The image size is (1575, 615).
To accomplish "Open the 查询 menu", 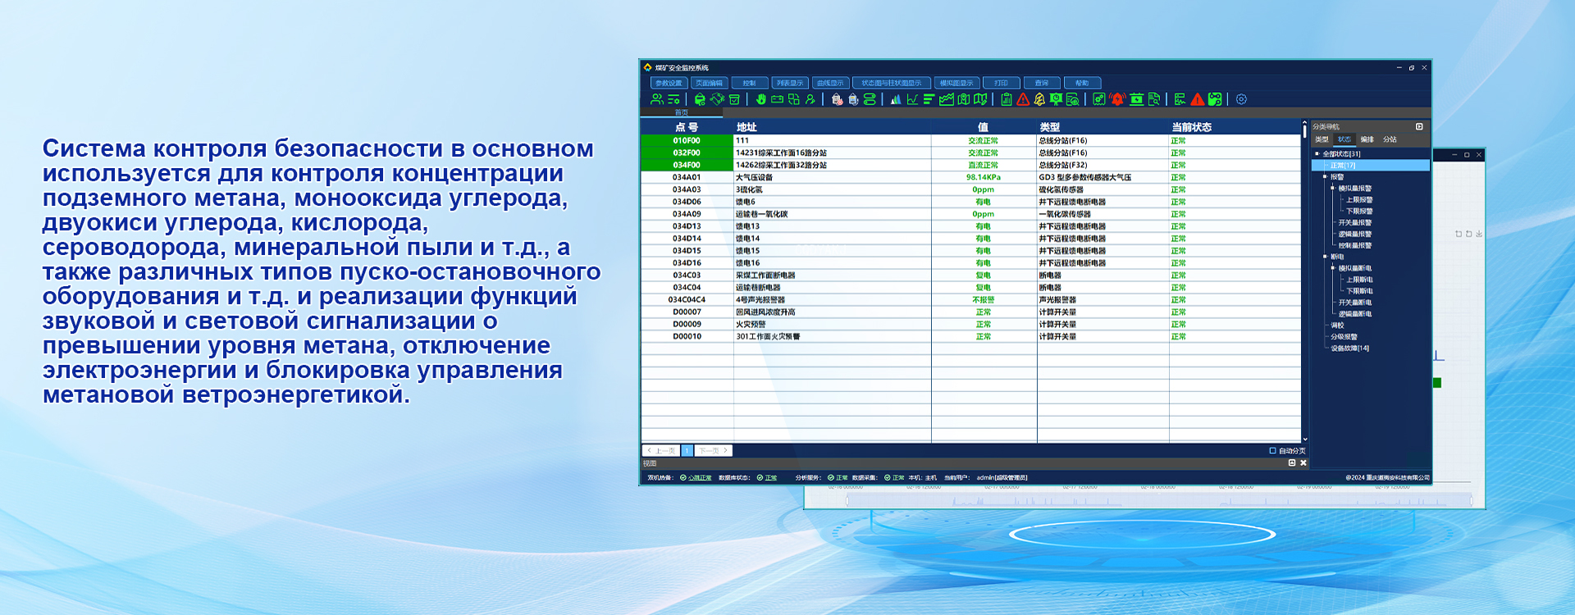I will [1042, 83].
